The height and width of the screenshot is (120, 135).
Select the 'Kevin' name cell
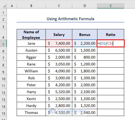click(31, 99)
